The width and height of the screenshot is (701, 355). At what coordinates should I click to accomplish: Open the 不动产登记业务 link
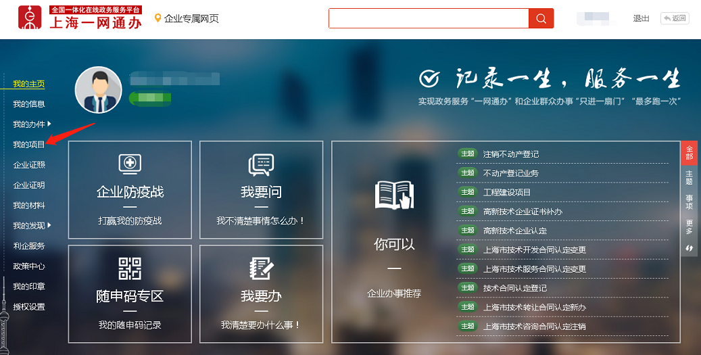[511, 174]
